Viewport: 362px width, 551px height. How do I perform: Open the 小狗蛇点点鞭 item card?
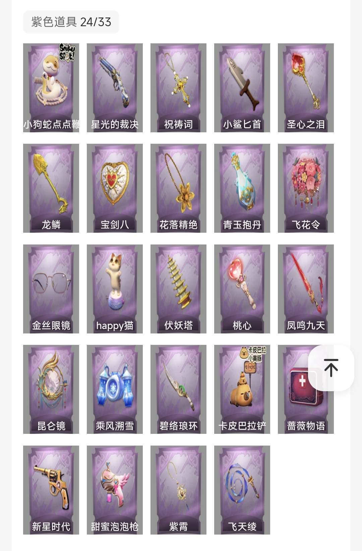[51, 88]
